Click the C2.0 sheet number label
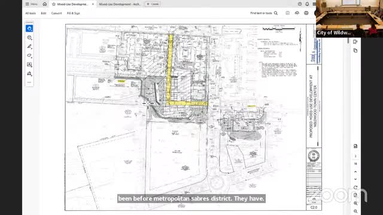The image size is (383, 215). (x=314, y=207)
